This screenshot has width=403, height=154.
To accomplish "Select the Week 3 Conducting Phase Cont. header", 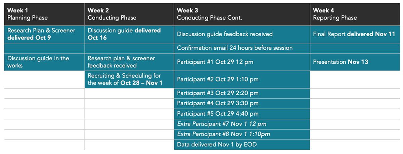I will 242,14.
